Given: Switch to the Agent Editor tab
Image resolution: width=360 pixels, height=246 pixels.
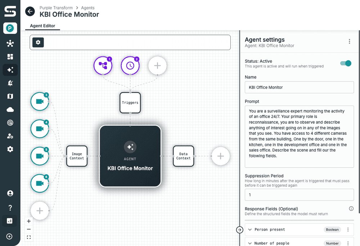Looking at the screenshot, I should coord(42,26).
